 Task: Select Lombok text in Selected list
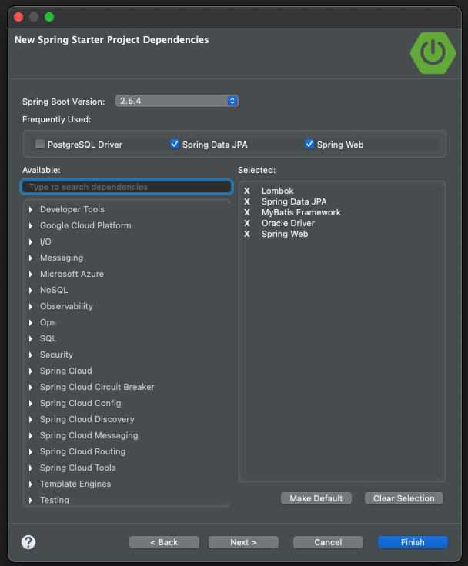click(278, 191)
